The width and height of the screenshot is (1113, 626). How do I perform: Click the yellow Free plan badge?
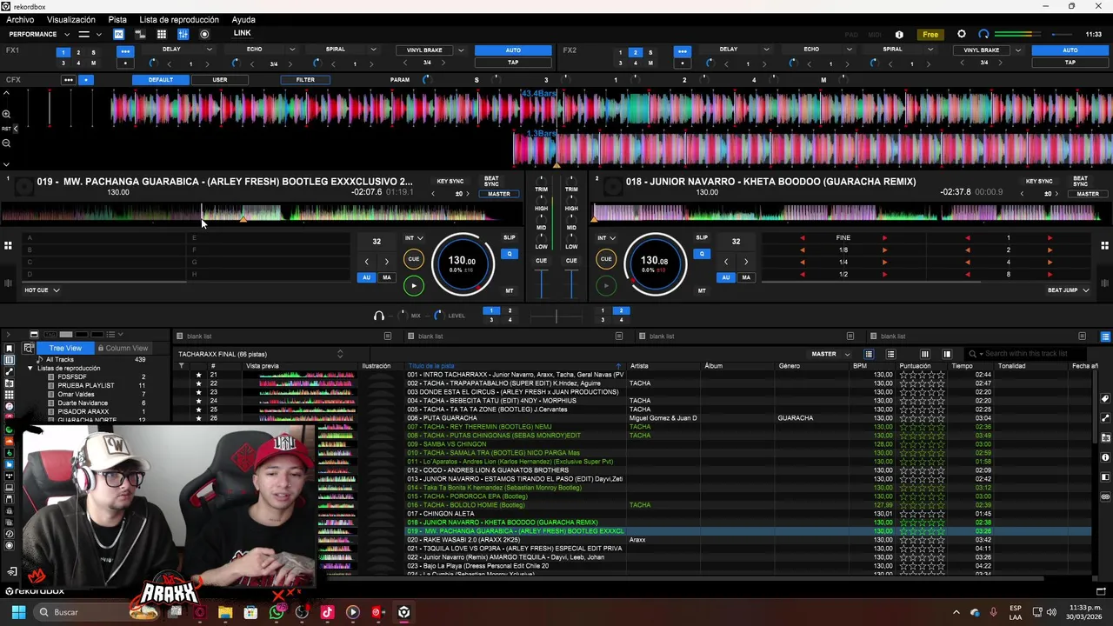click(x=930, y=35)
